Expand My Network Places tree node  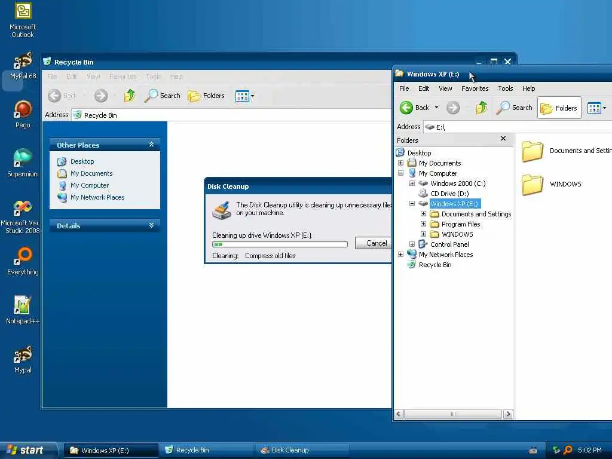point(400,254)
